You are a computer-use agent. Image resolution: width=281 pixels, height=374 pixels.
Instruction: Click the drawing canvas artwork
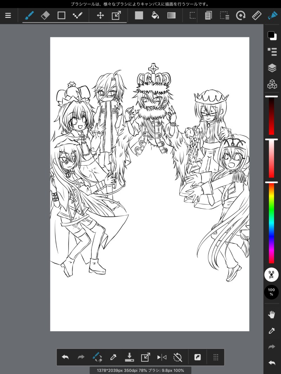[150, 184]
